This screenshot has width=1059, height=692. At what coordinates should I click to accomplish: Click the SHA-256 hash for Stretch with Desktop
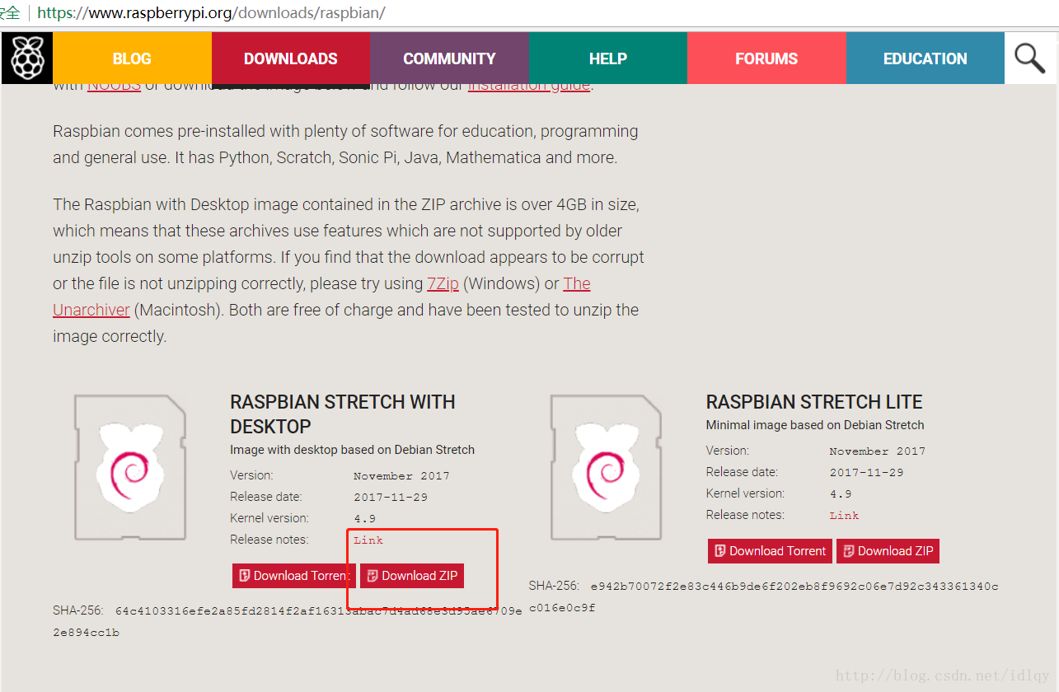pyautogui.click(x=288, y=622)
